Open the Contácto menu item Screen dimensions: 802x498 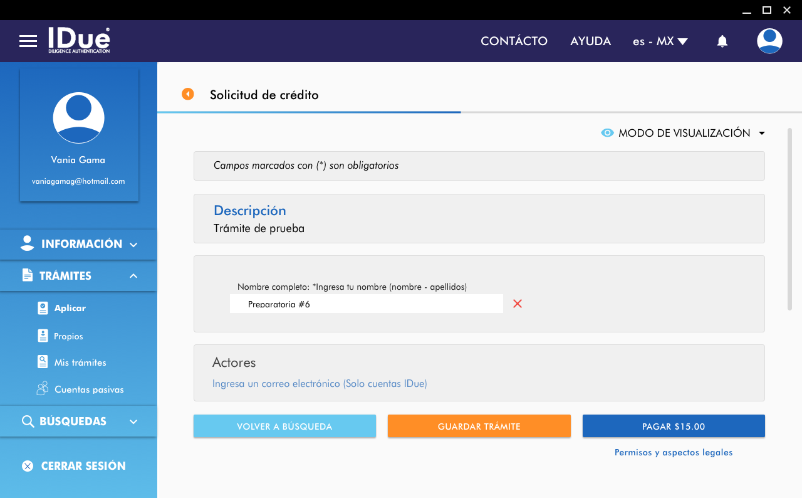(x=514, y=41)
